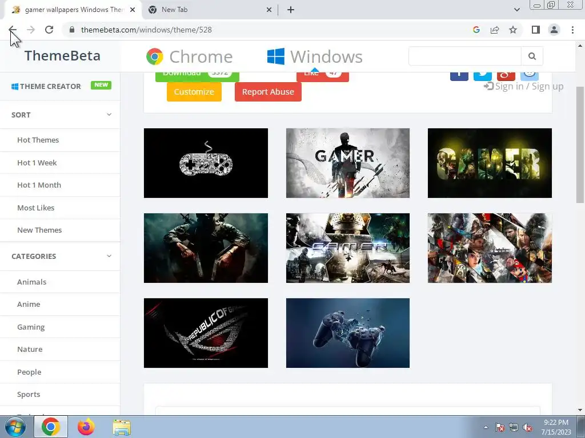The height and width of the screenshot is (438, 585).
Task: Sort by Hot 1 Week
Action: pos(37,163)
